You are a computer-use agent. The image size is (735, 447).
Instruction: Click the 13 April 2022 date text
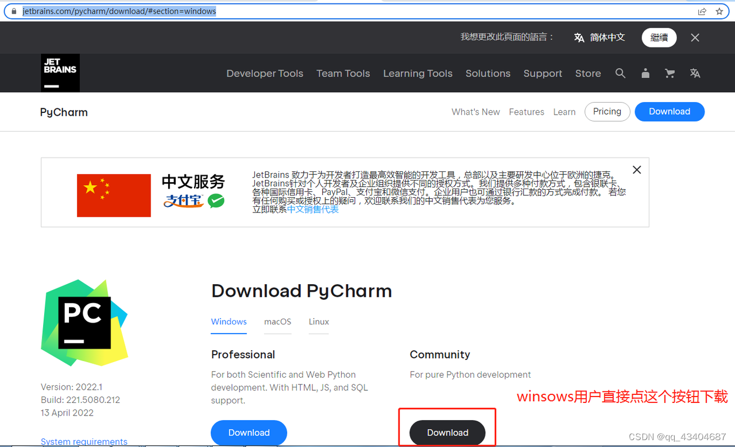67,413
